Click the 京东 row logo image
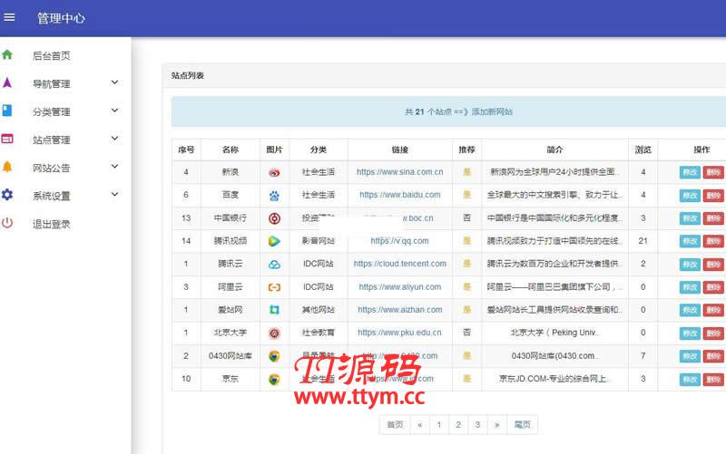This screenshot has height=454, width=726. tap(274, 379)
